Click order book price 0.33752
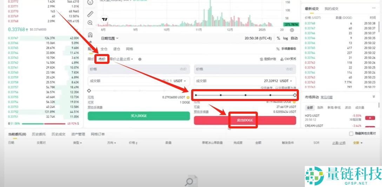The image size is (382, 187). click(x=13, y=112)
